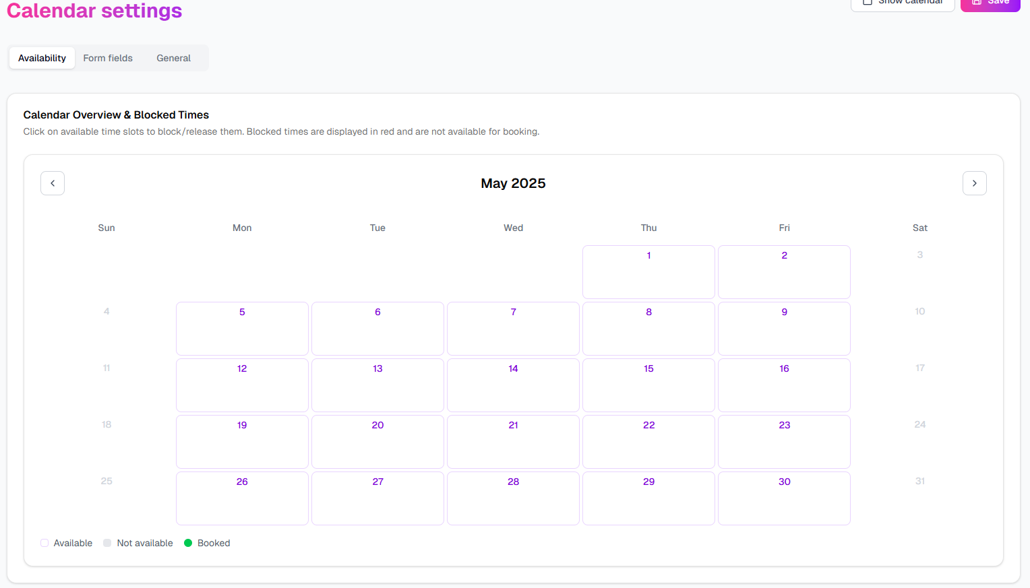Click the grayed-out Saturday 24

[x=919, y=424]
